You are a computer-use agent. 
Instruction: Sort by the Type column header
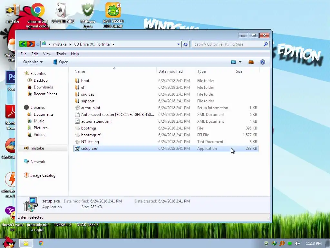click(x=201, y=71)
